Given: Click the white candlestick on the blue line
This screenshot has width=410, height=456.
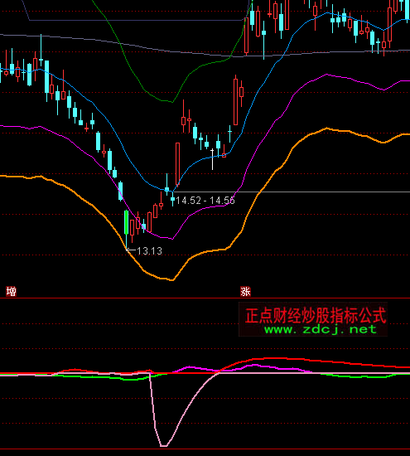Looking at the screenshot, I should (212, 158).
